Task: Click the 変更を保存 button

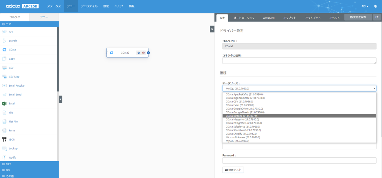Action: [x=358, y=17]
